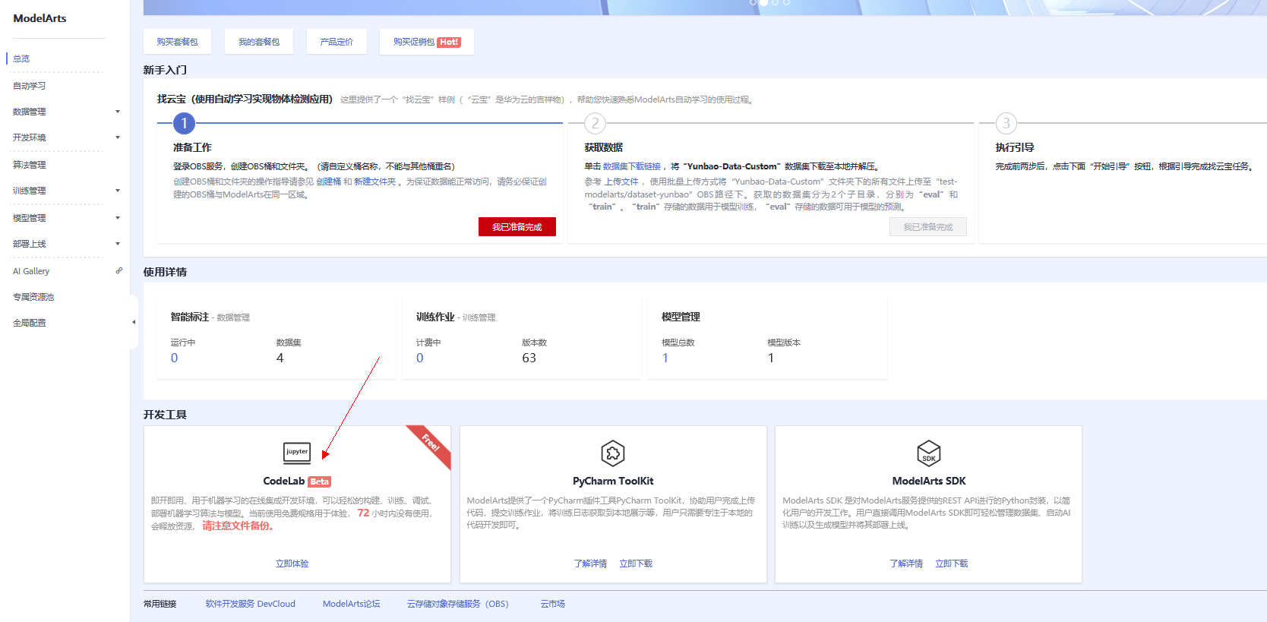Open 我的套餐包
The image size is (1267, 622).
(259, 42)
